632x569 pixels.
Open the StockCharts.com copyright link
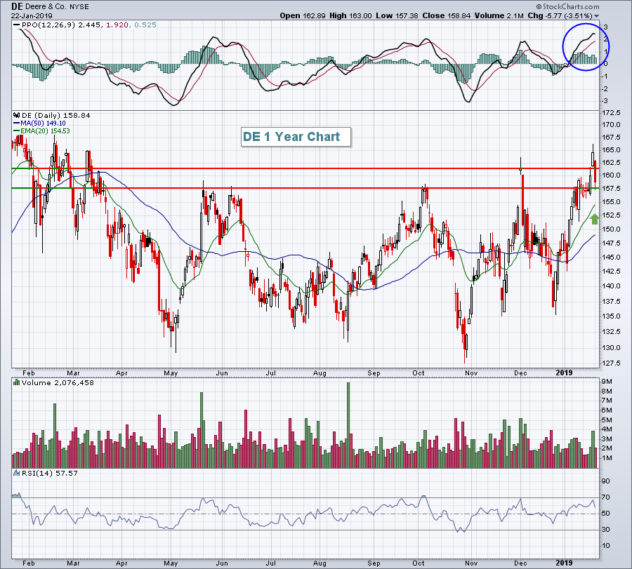pyautogui.click(x=567, y=6)
